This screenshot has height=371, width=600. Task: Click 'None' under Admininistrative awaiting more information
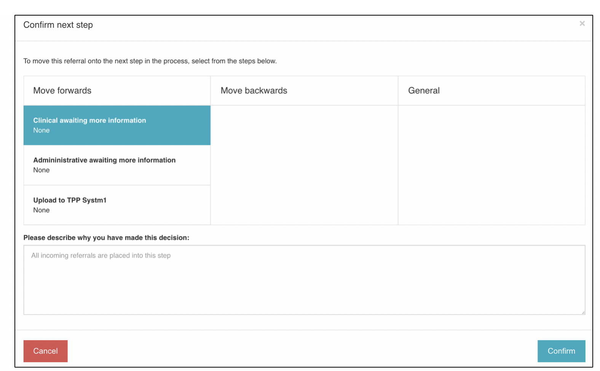[41, 170]
